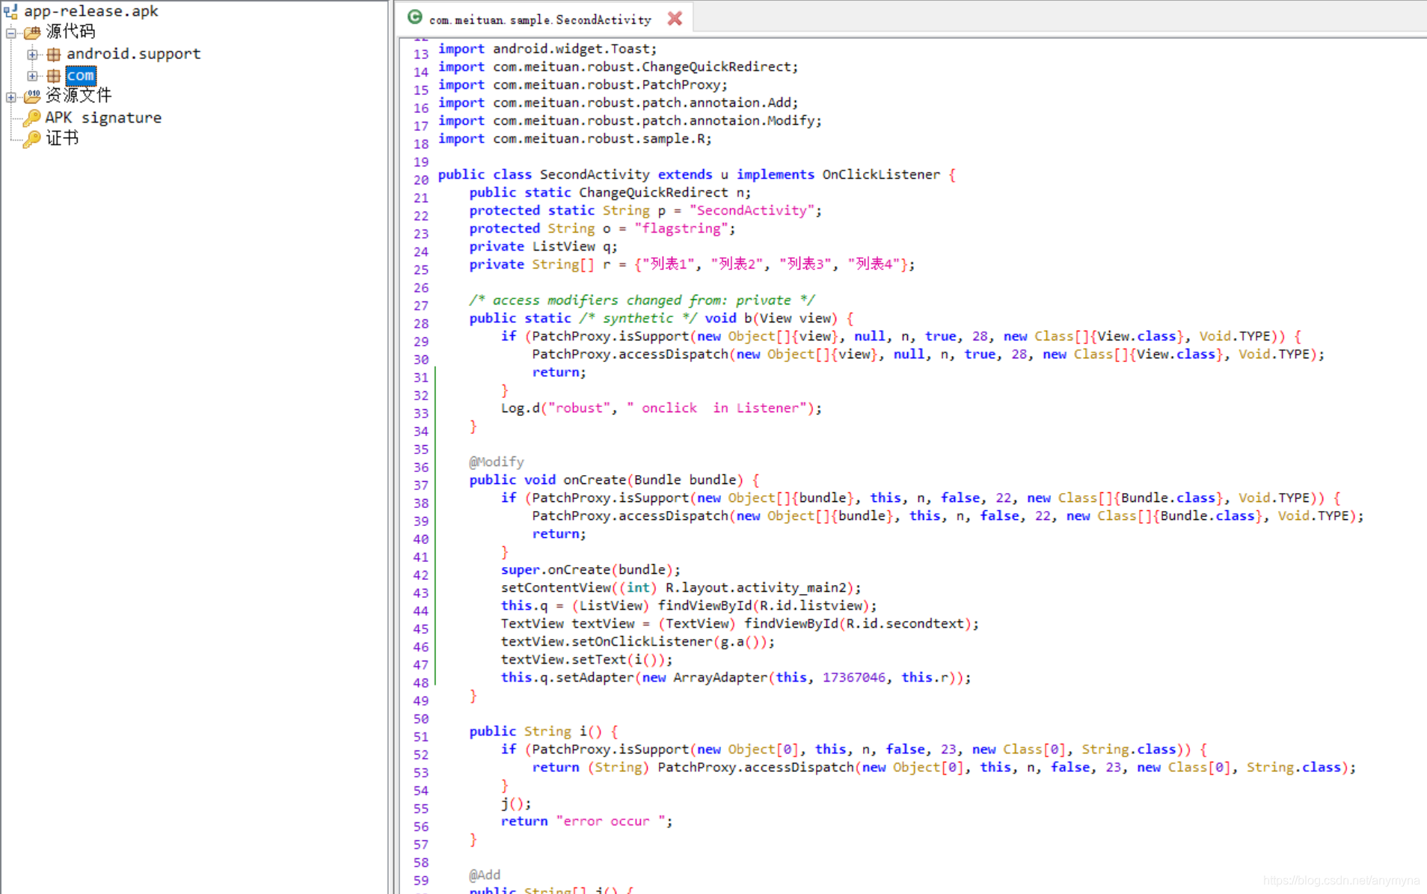Close the SecondActivity tab
This screenshot has width=1427, height=894.
675,18
